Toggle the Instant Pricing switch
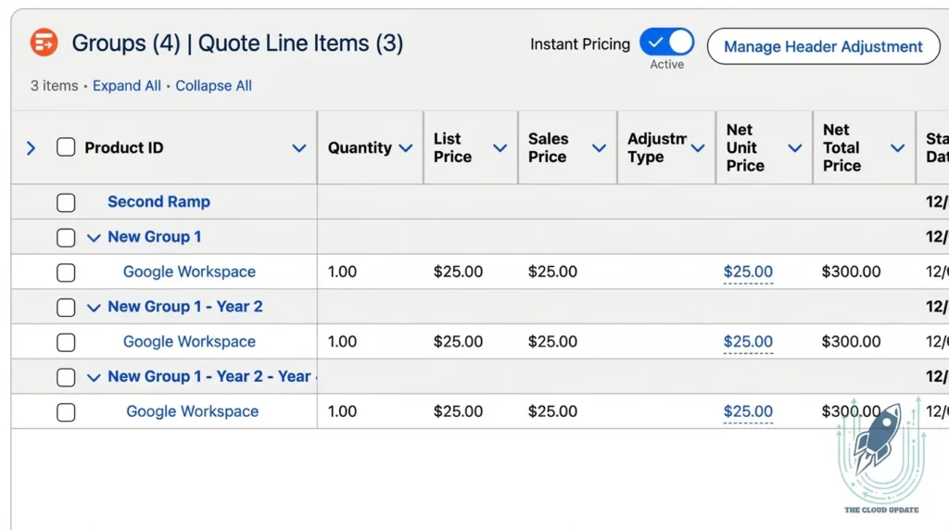Screen dimensions: 949x530 (x=666, y=43)
